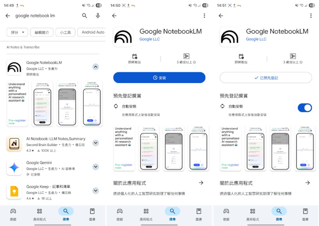
Task: Tap the 已預先登記 button
Action: coord(266,78)
